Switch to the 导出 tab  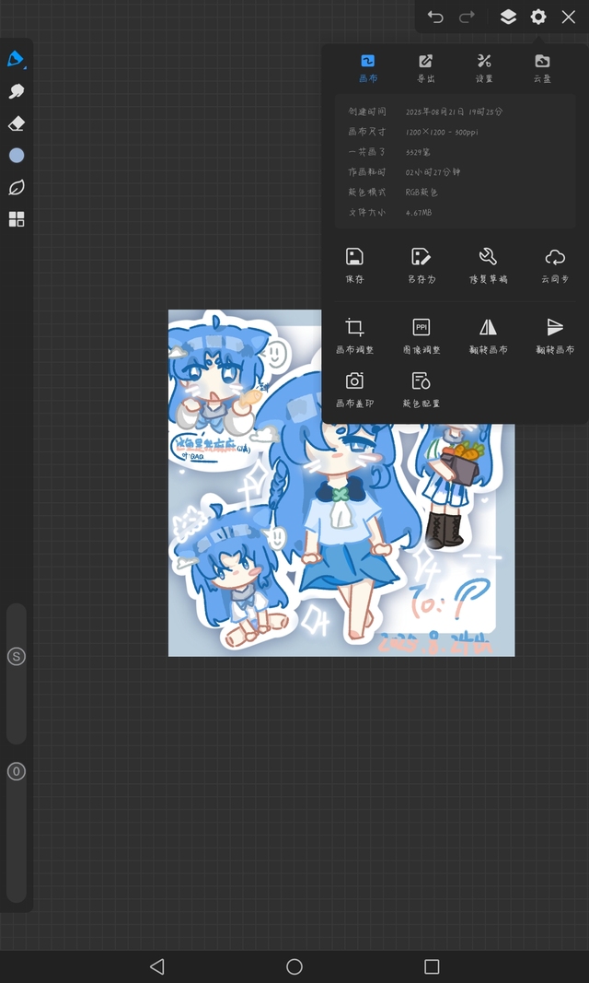pyautogui.click(x=425, y=68)
